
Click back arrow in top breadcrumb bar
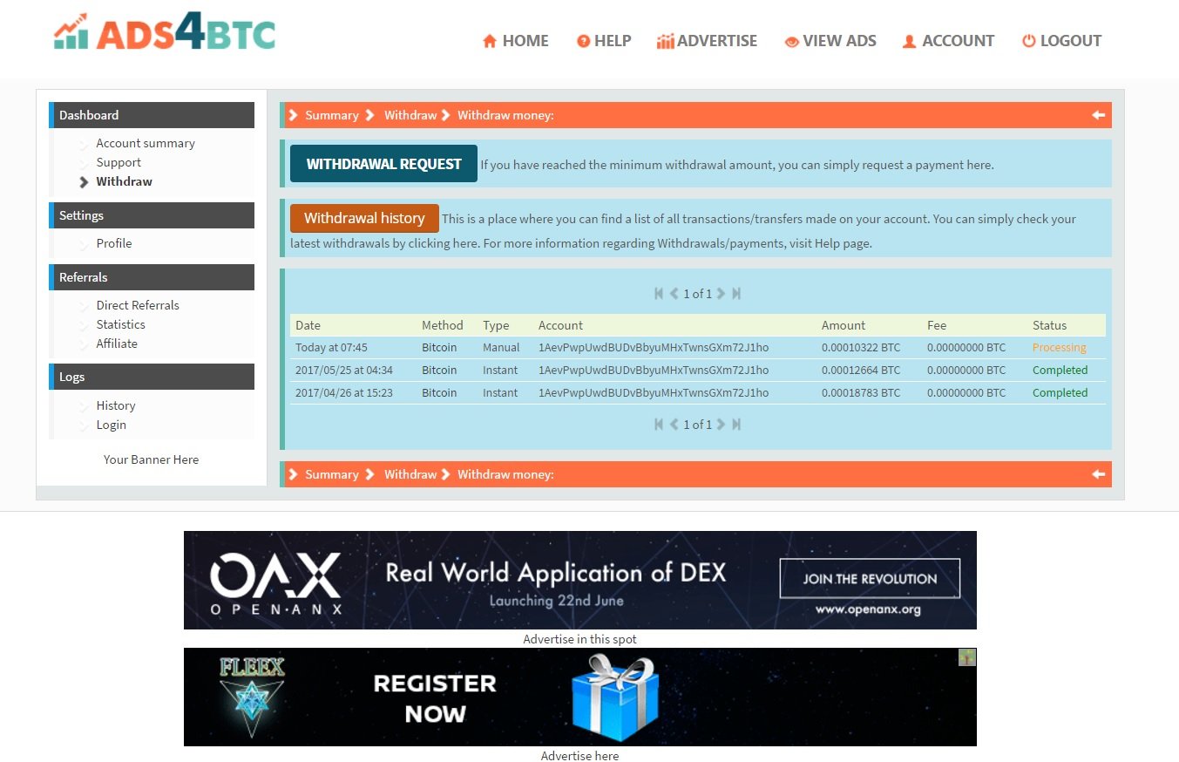(1098, 115)
